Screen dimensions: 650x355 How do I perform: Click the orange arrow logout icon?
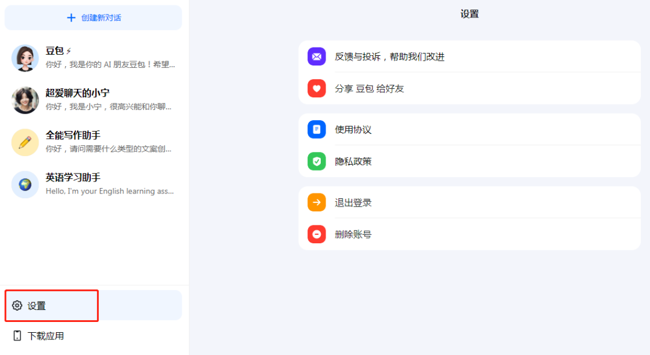point(317,202)
